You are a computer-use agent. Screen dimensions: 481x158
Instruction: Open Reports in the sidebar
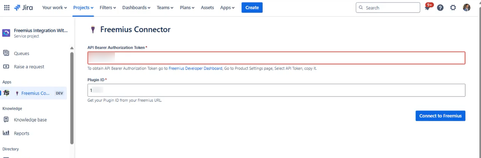point(22,133)
